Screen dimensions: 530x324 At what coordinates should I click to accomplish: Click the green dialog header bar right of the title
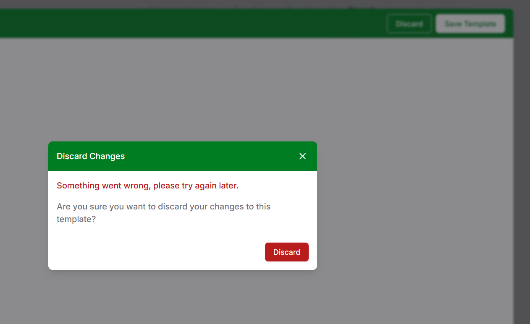tap(210, 156)
